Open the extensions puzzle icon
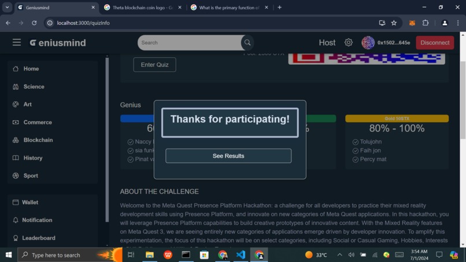This screenshot has height=262, width=466. click(x=426, y=23)
